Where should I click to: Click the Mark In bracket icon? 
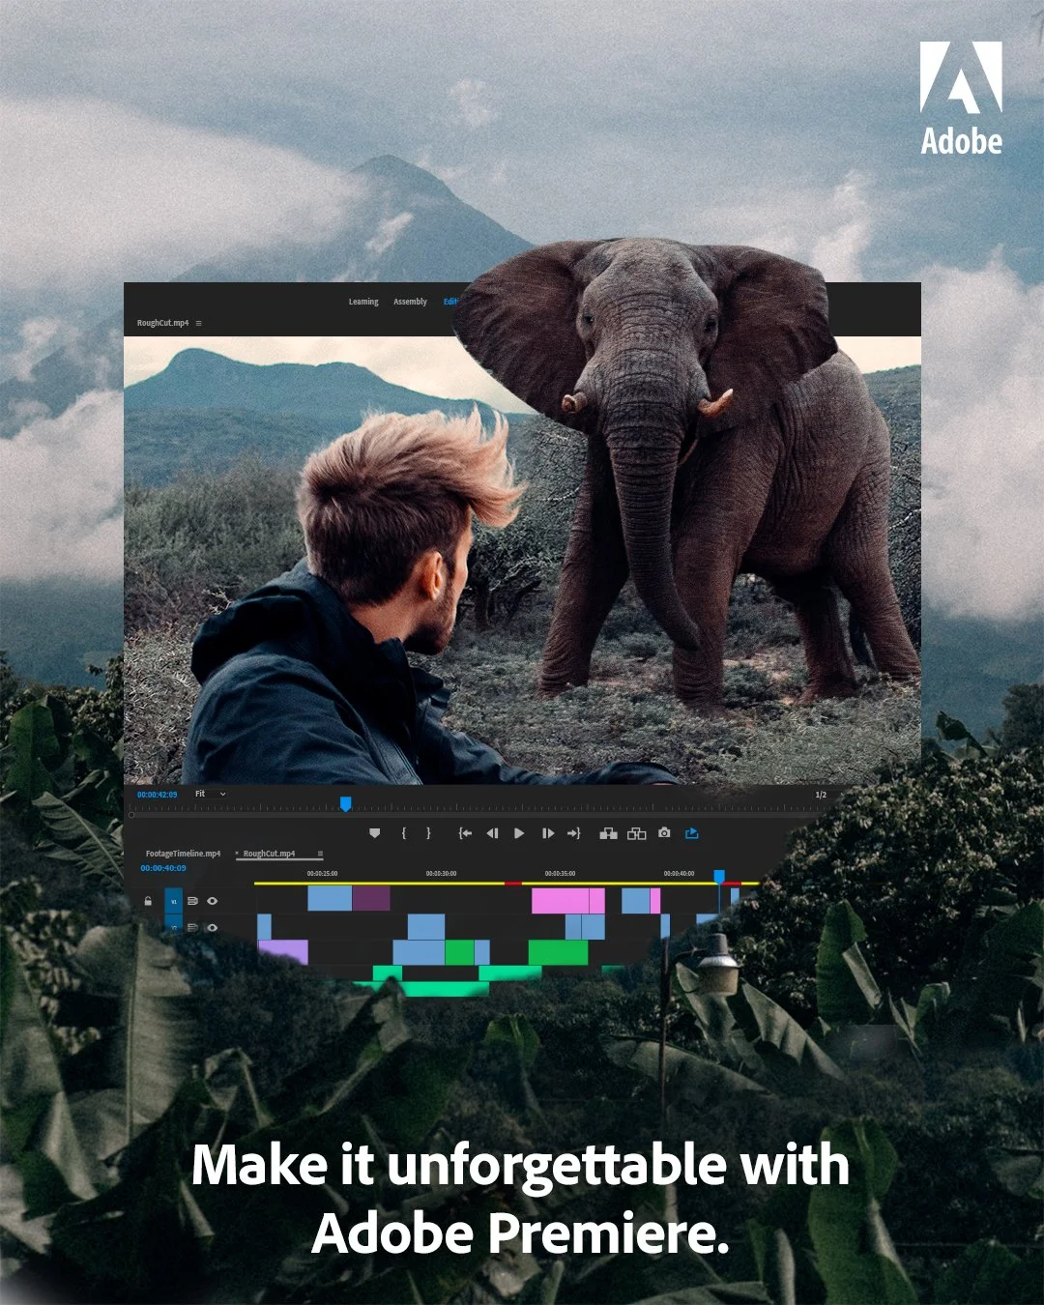point(404,833)
